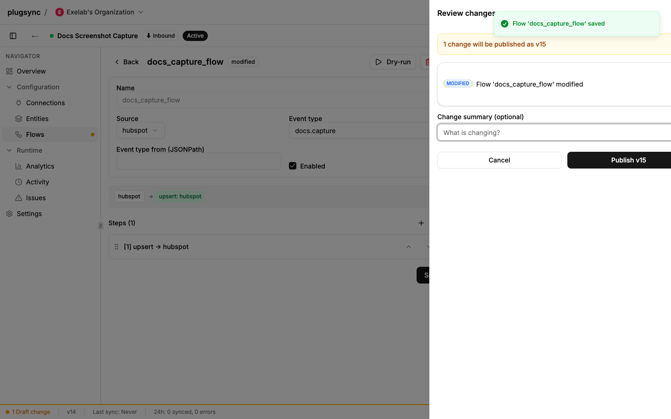This screenshot has height=419, width=671.
Task: Click the Connections plug icon
Action: [x=19, y=103]
